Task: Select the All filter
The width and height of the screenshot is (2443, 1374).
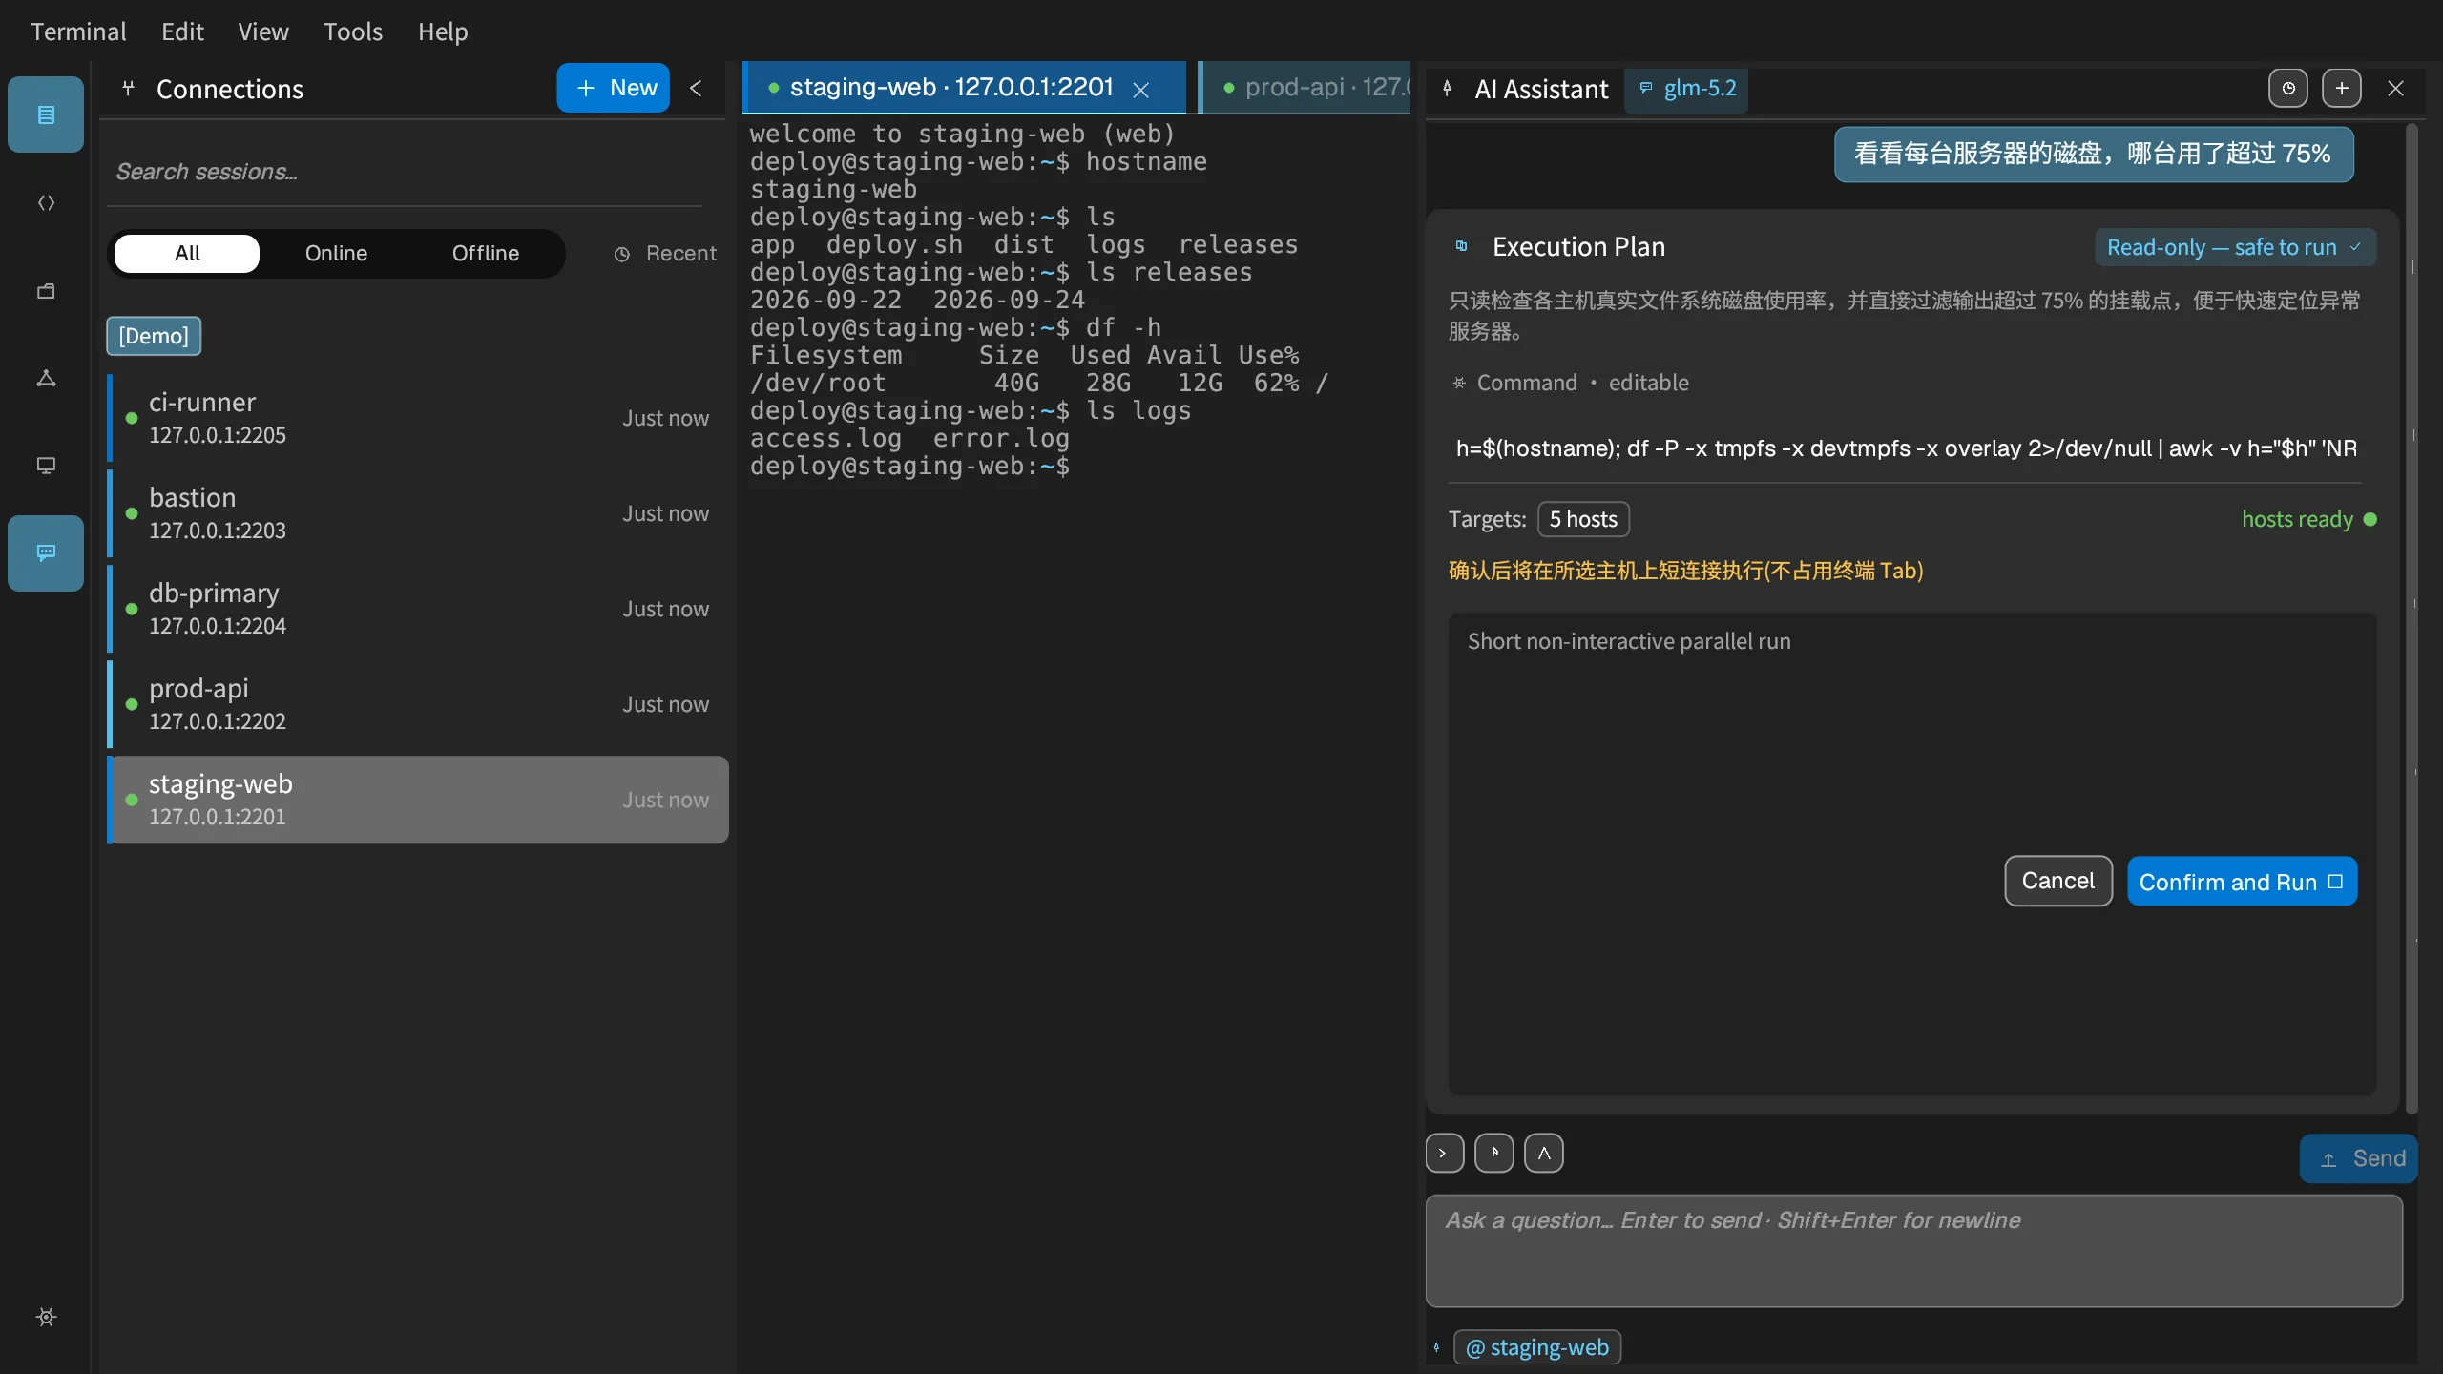Action: coord(187,253)
